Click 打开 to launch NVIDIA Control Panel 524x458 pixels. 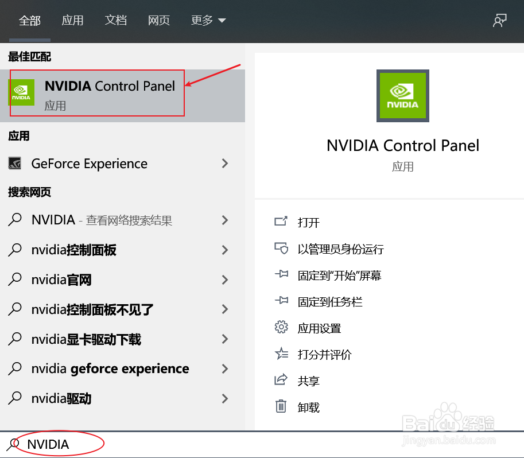308,222
